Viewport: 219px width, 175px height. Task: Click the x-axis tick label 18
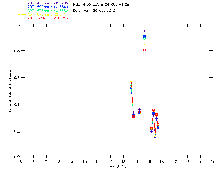point(187,162)
